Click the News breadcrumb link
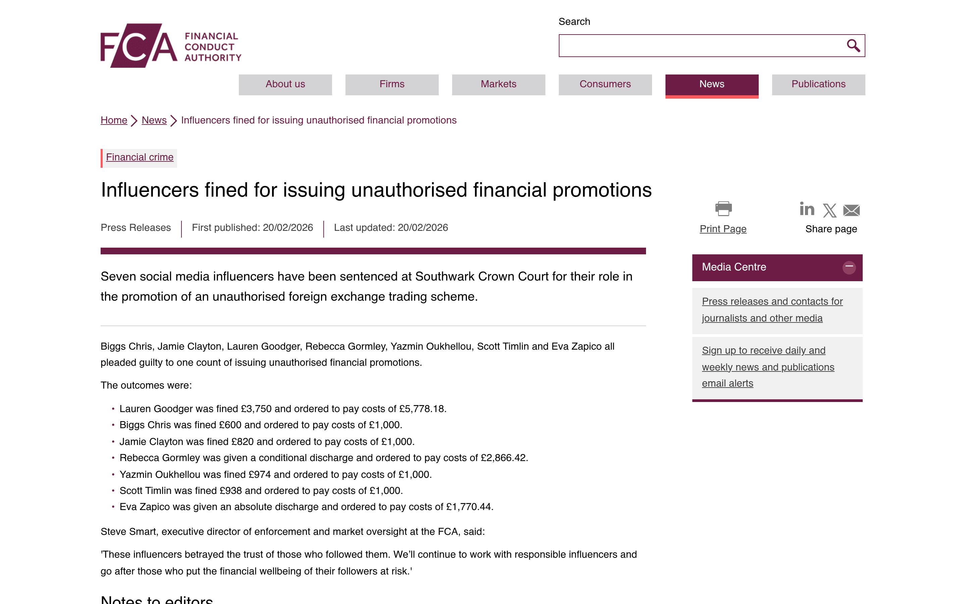The image size is (966, 604). coord(154,120)
